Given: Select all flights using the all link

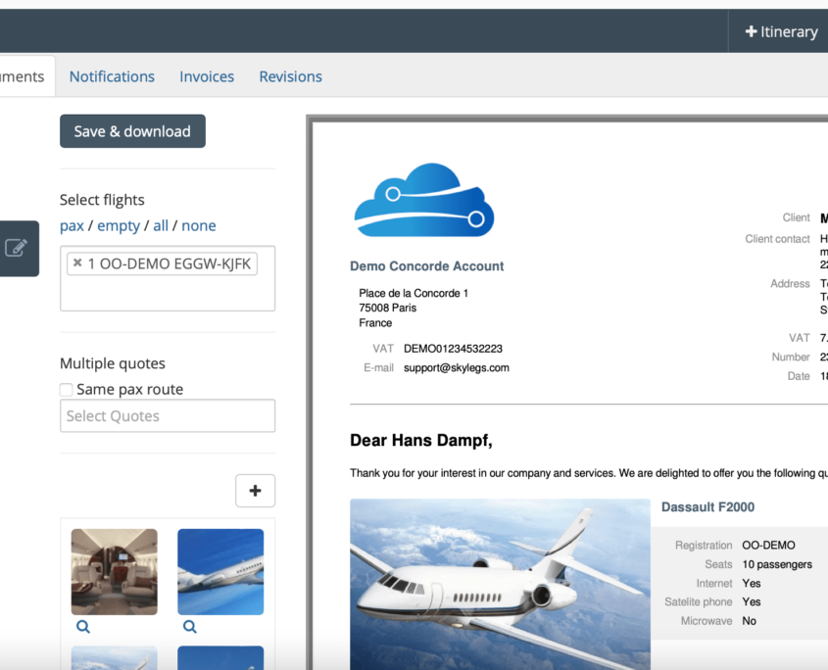Looking at the screenshot, I should (x=161, y=225).
